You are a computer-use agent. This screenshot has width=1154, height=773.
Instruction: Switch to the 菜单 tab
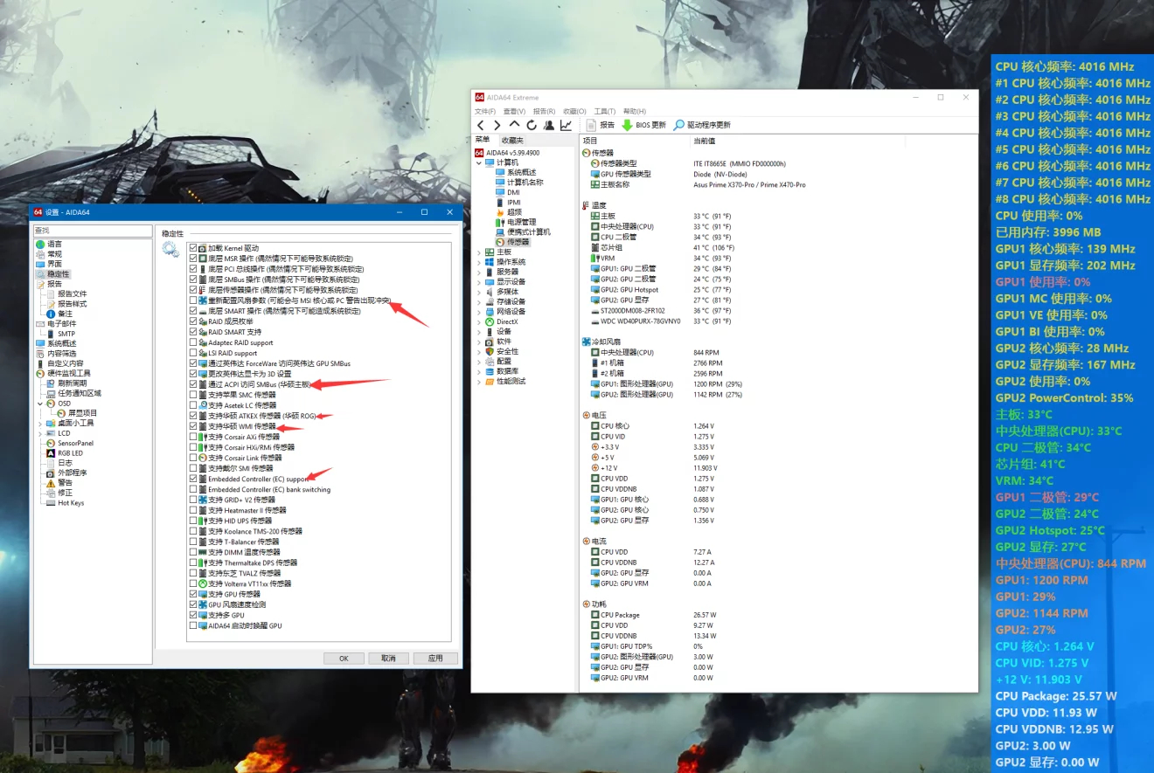pyautogui.click(x=483, y=141)
